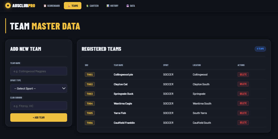Click the 6 Teams count badge

point(260,49)
